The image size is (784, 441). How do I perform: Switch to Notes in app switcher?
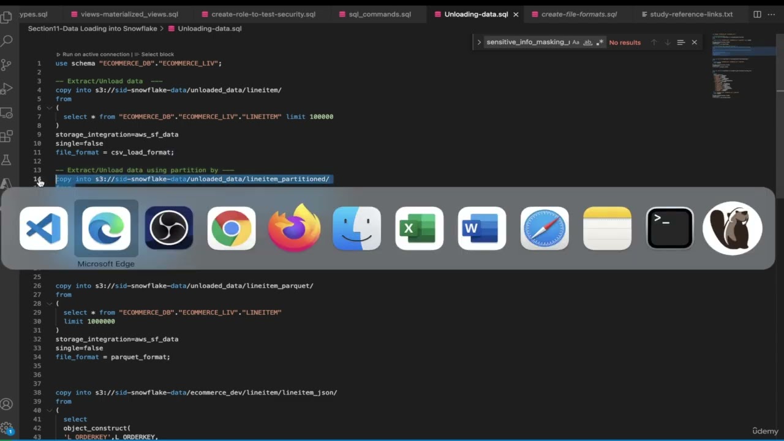tap(607, 228)
